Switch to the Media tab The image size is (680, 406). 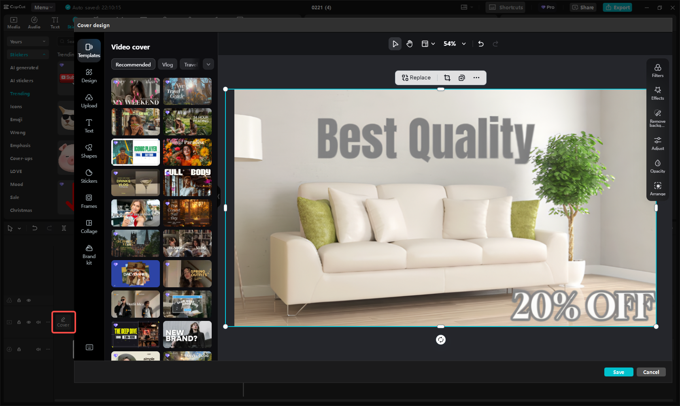[x=14, y=23]
